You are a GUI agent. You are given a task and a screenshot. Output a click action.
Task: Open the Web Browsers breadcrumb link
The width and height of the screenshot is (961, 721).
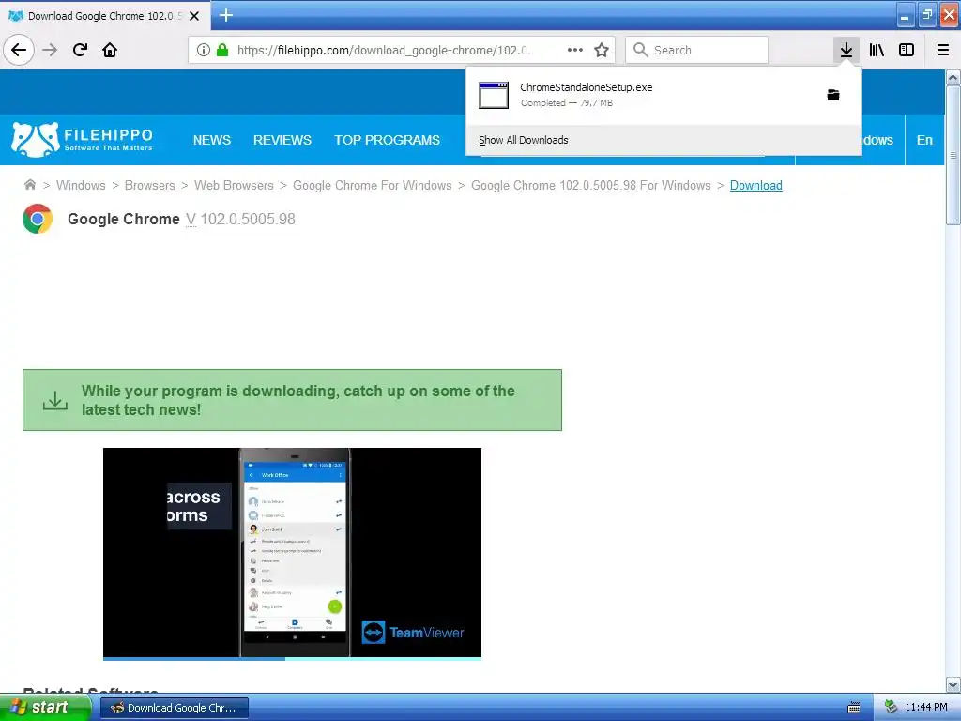click(234, 185)
